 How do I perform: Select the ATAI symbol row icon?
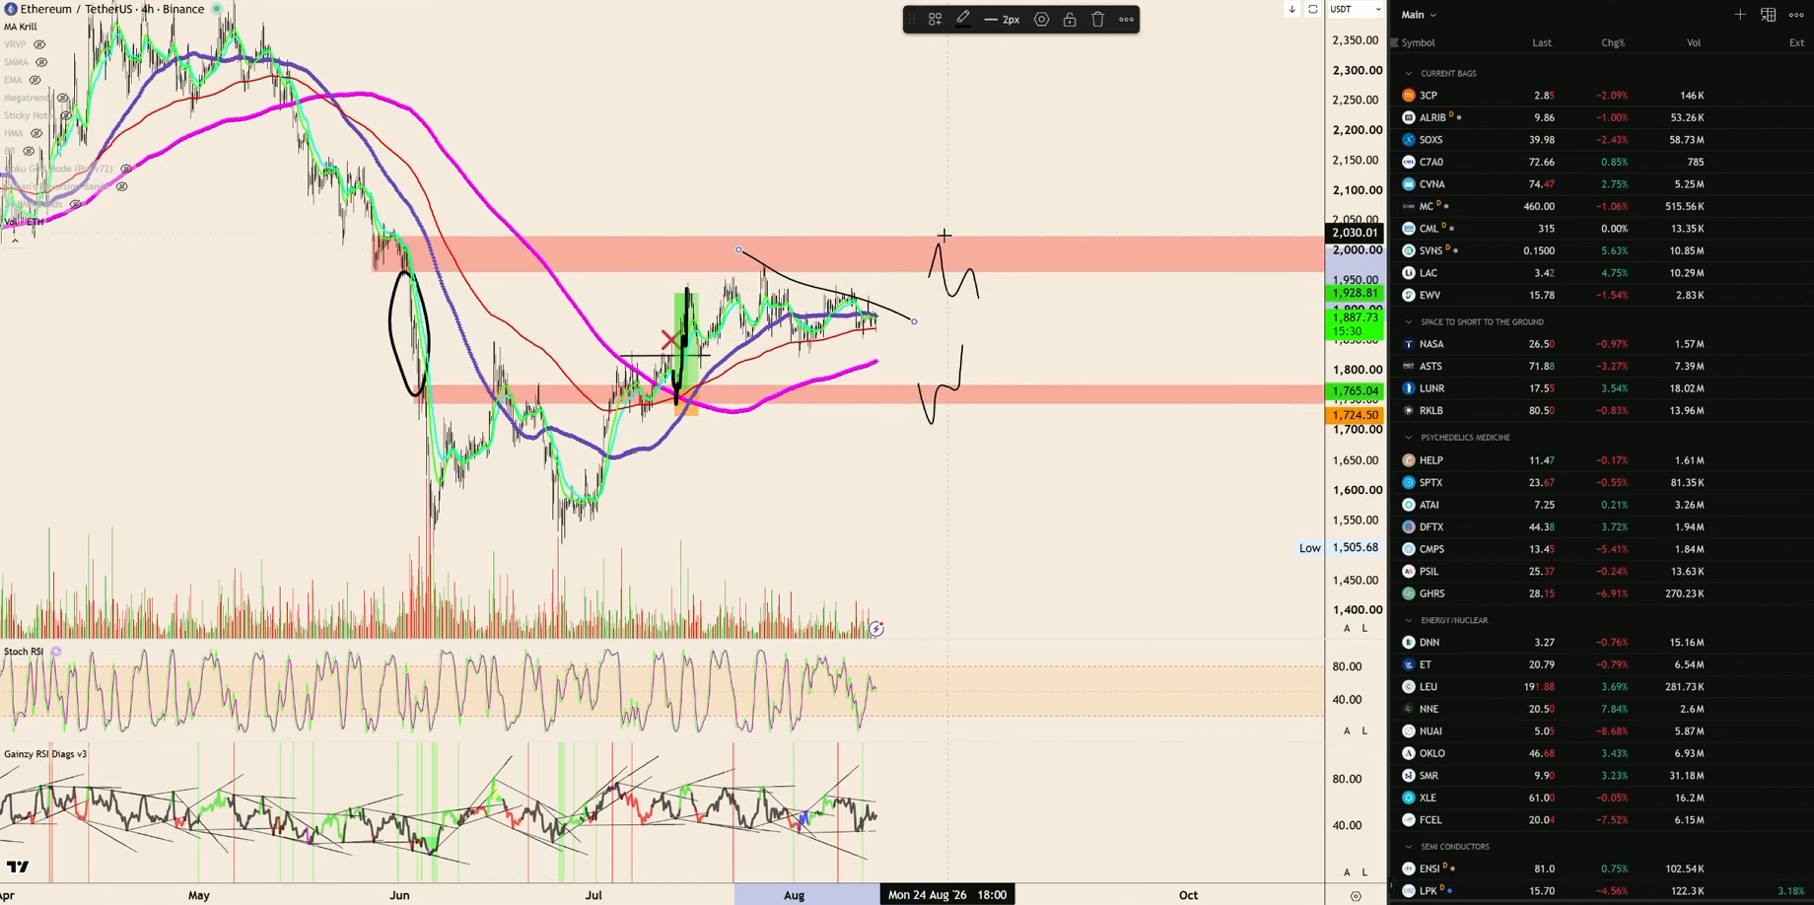(1409, 505)
